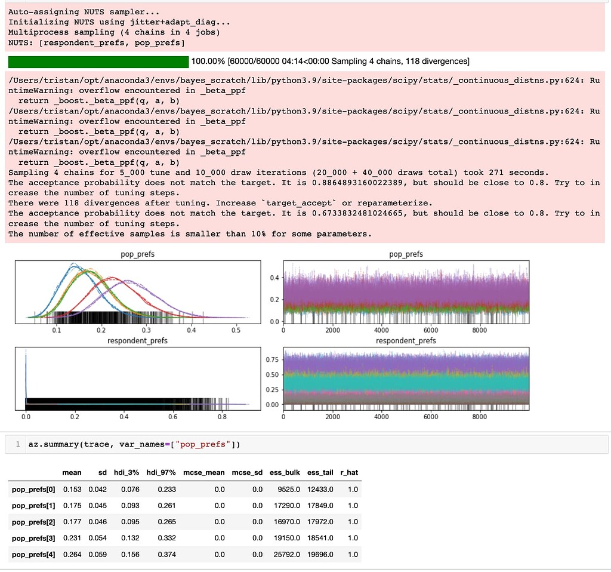Click the respondent_prefs trace plot on the right
The image size is (611, 572).
tap(406, 379)
